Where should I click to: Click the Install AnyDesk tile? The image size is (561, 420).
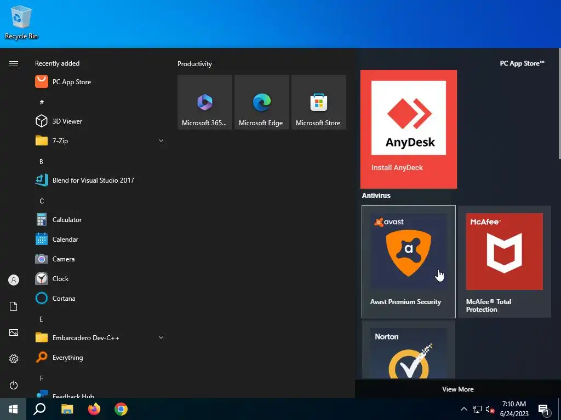point(409,129)
